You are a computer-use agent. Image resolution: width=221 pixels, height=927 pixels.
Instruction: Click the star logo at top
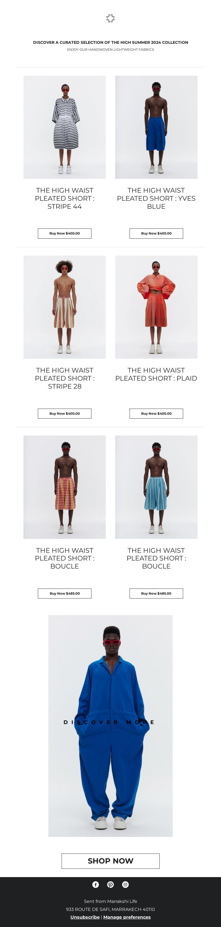point(110,18)
